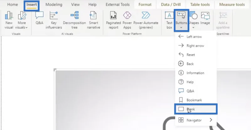Insert a Paginated report
This screenshot has height=130, width=251.
click(x=113, y=20)
